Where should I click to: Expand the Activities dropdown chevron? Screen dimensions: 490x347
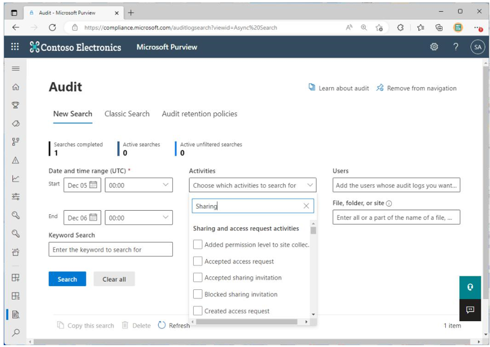pyautogui.click(x=310, y=185)
